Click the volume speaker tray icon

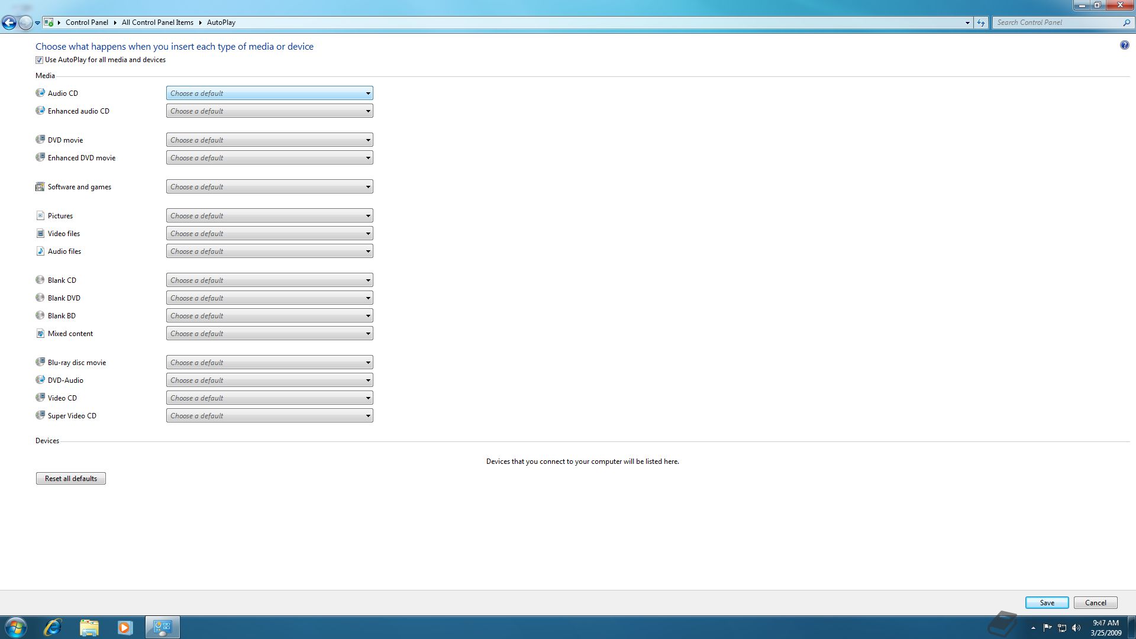(x=1076, y=628)
